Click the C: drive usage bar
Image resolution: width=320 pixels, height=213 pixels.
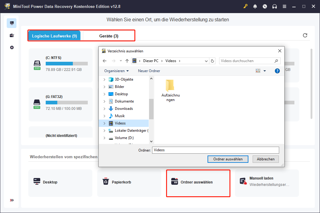tap(66, 64)
